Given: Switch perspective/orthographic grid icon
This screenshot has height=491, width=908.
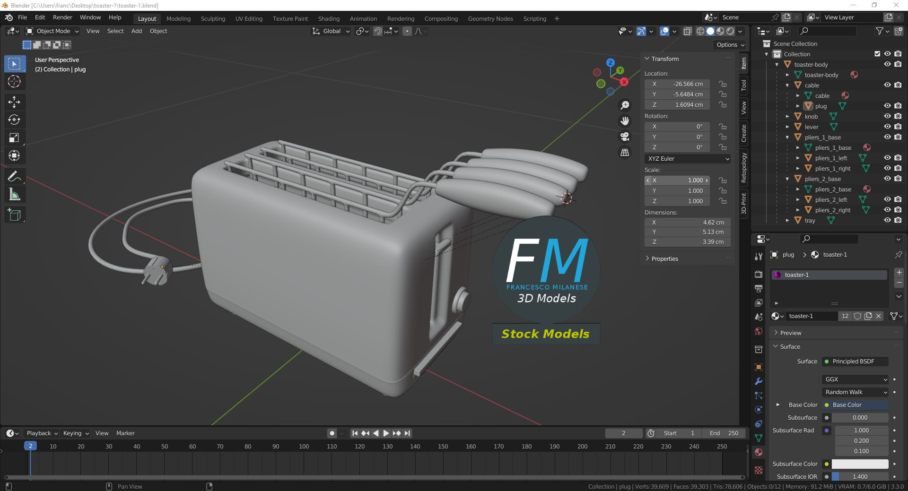Looking at the screenshot, I should pyautogui.click(x=625, y=152).
